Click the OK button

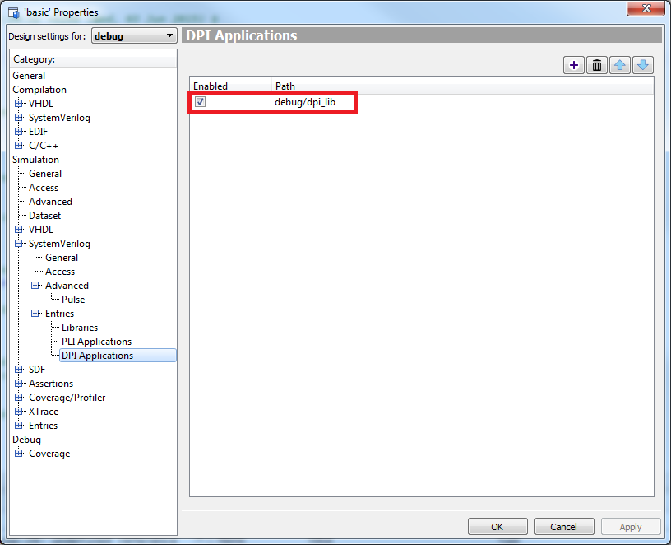497,527
